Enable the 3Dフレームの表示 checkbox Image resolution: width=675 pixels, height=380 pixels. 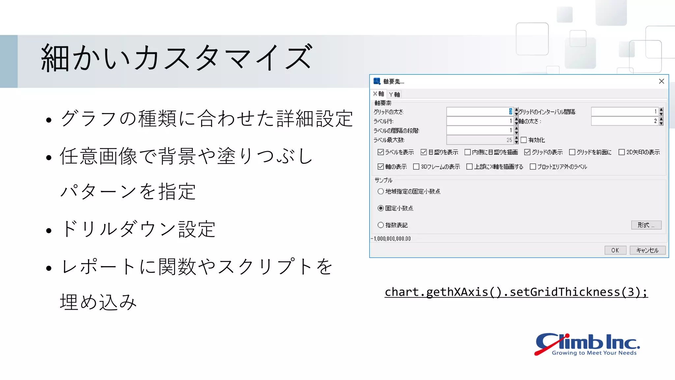pyautogui.click(x=416, y=167)
